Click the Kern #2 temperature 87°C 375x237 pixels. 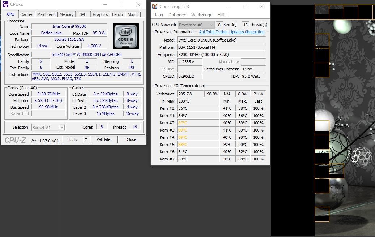tap(198, 123)
